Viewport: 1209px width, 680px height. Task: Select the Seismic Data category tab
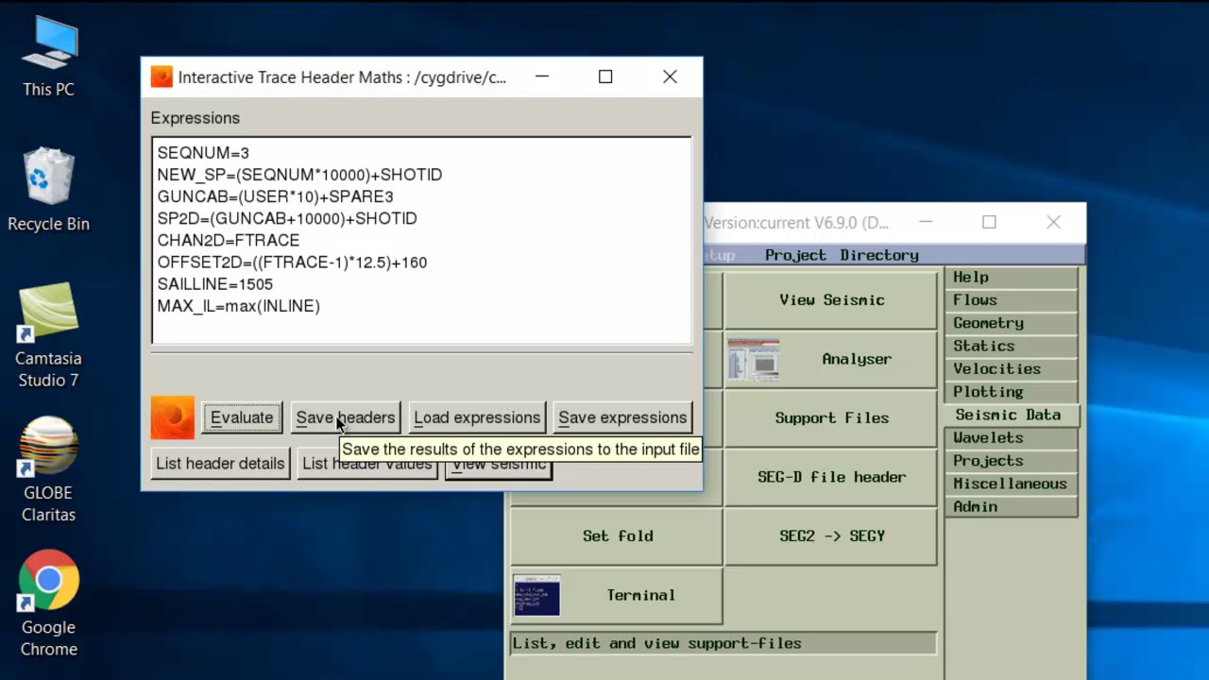pyautogui.click(x=1011, y=415)
